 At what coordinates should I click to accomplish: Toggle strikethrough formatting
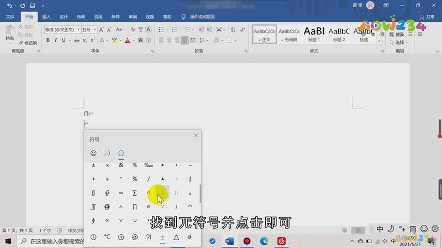click(77, 40)
